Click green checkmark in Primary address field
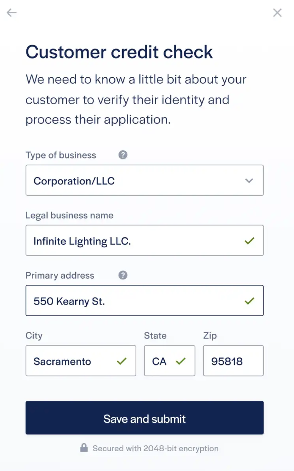This screenshot has width=294, height=471. [249, 301]
